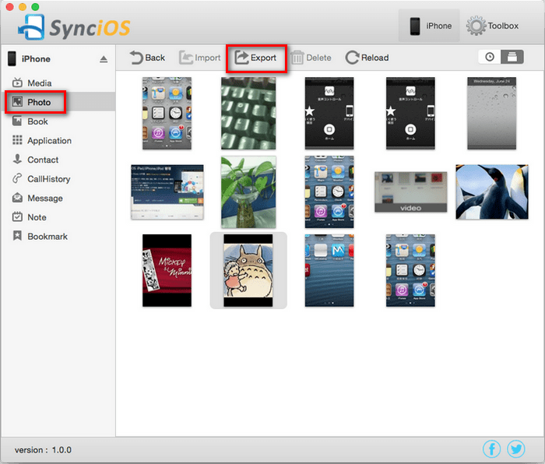Select the iPhone device tab

(431, 26)
